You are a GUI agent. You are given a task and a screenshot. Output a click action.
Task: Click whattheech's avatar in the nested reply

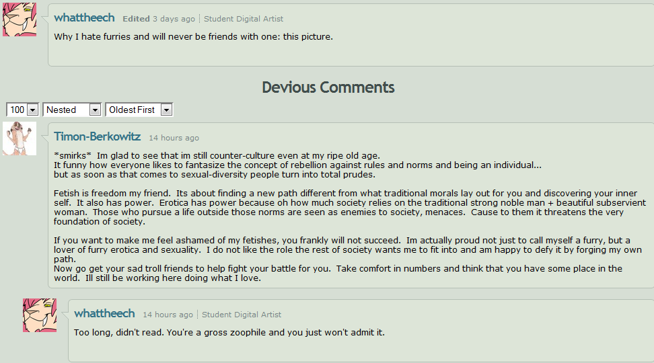click(40, 315)
